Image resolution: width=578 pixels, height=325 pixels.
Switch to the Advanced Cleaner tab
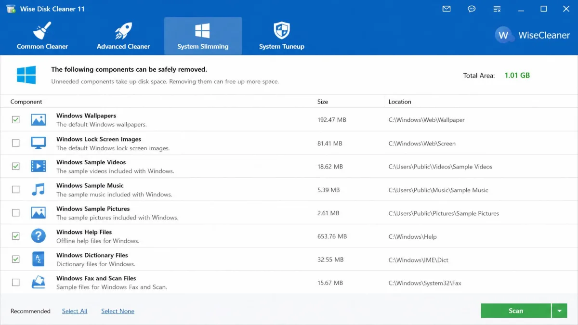click(x=123, y=36)
